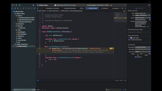Collapse the Scenes folder
The width and height of the screenshot is (162, 91).
pyautogui.click(x=15, y=16)
